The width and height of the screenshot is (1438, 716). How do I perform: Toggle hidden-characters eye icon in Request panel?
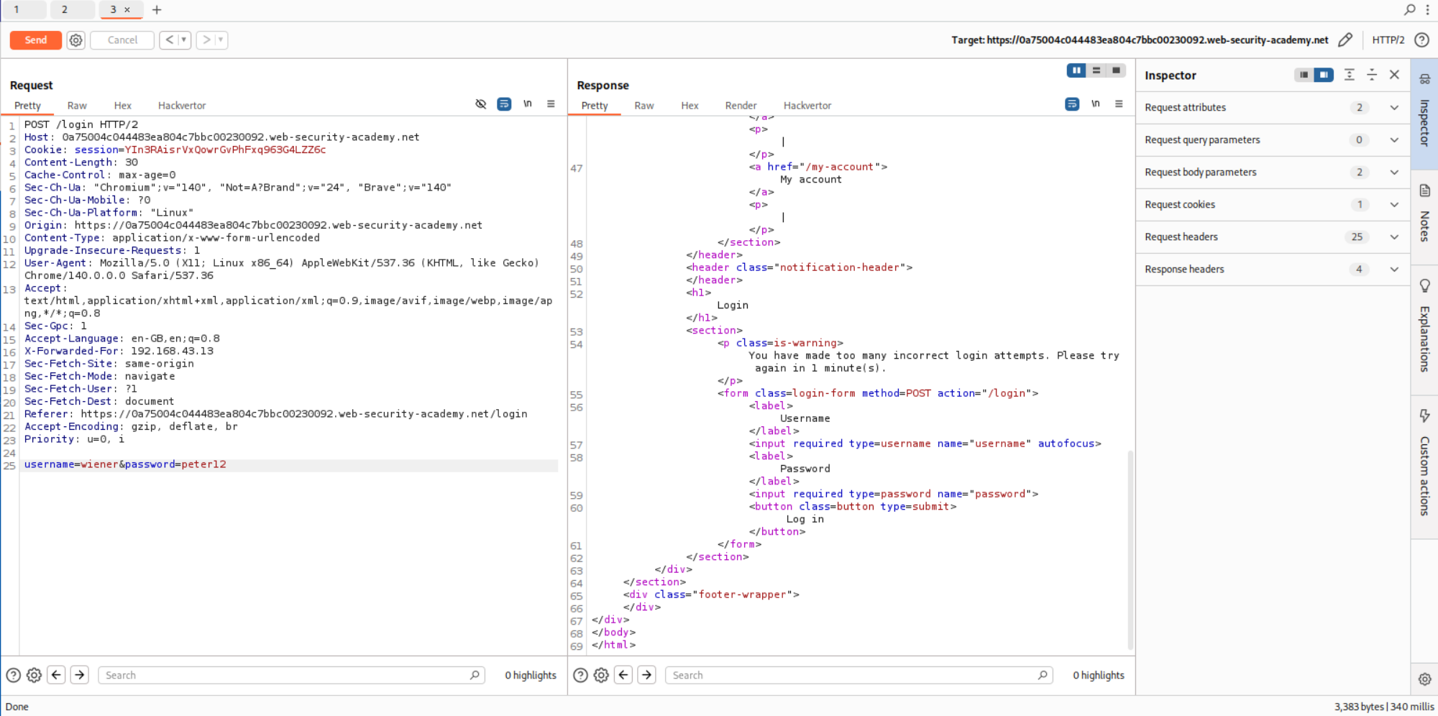point(481,104)
